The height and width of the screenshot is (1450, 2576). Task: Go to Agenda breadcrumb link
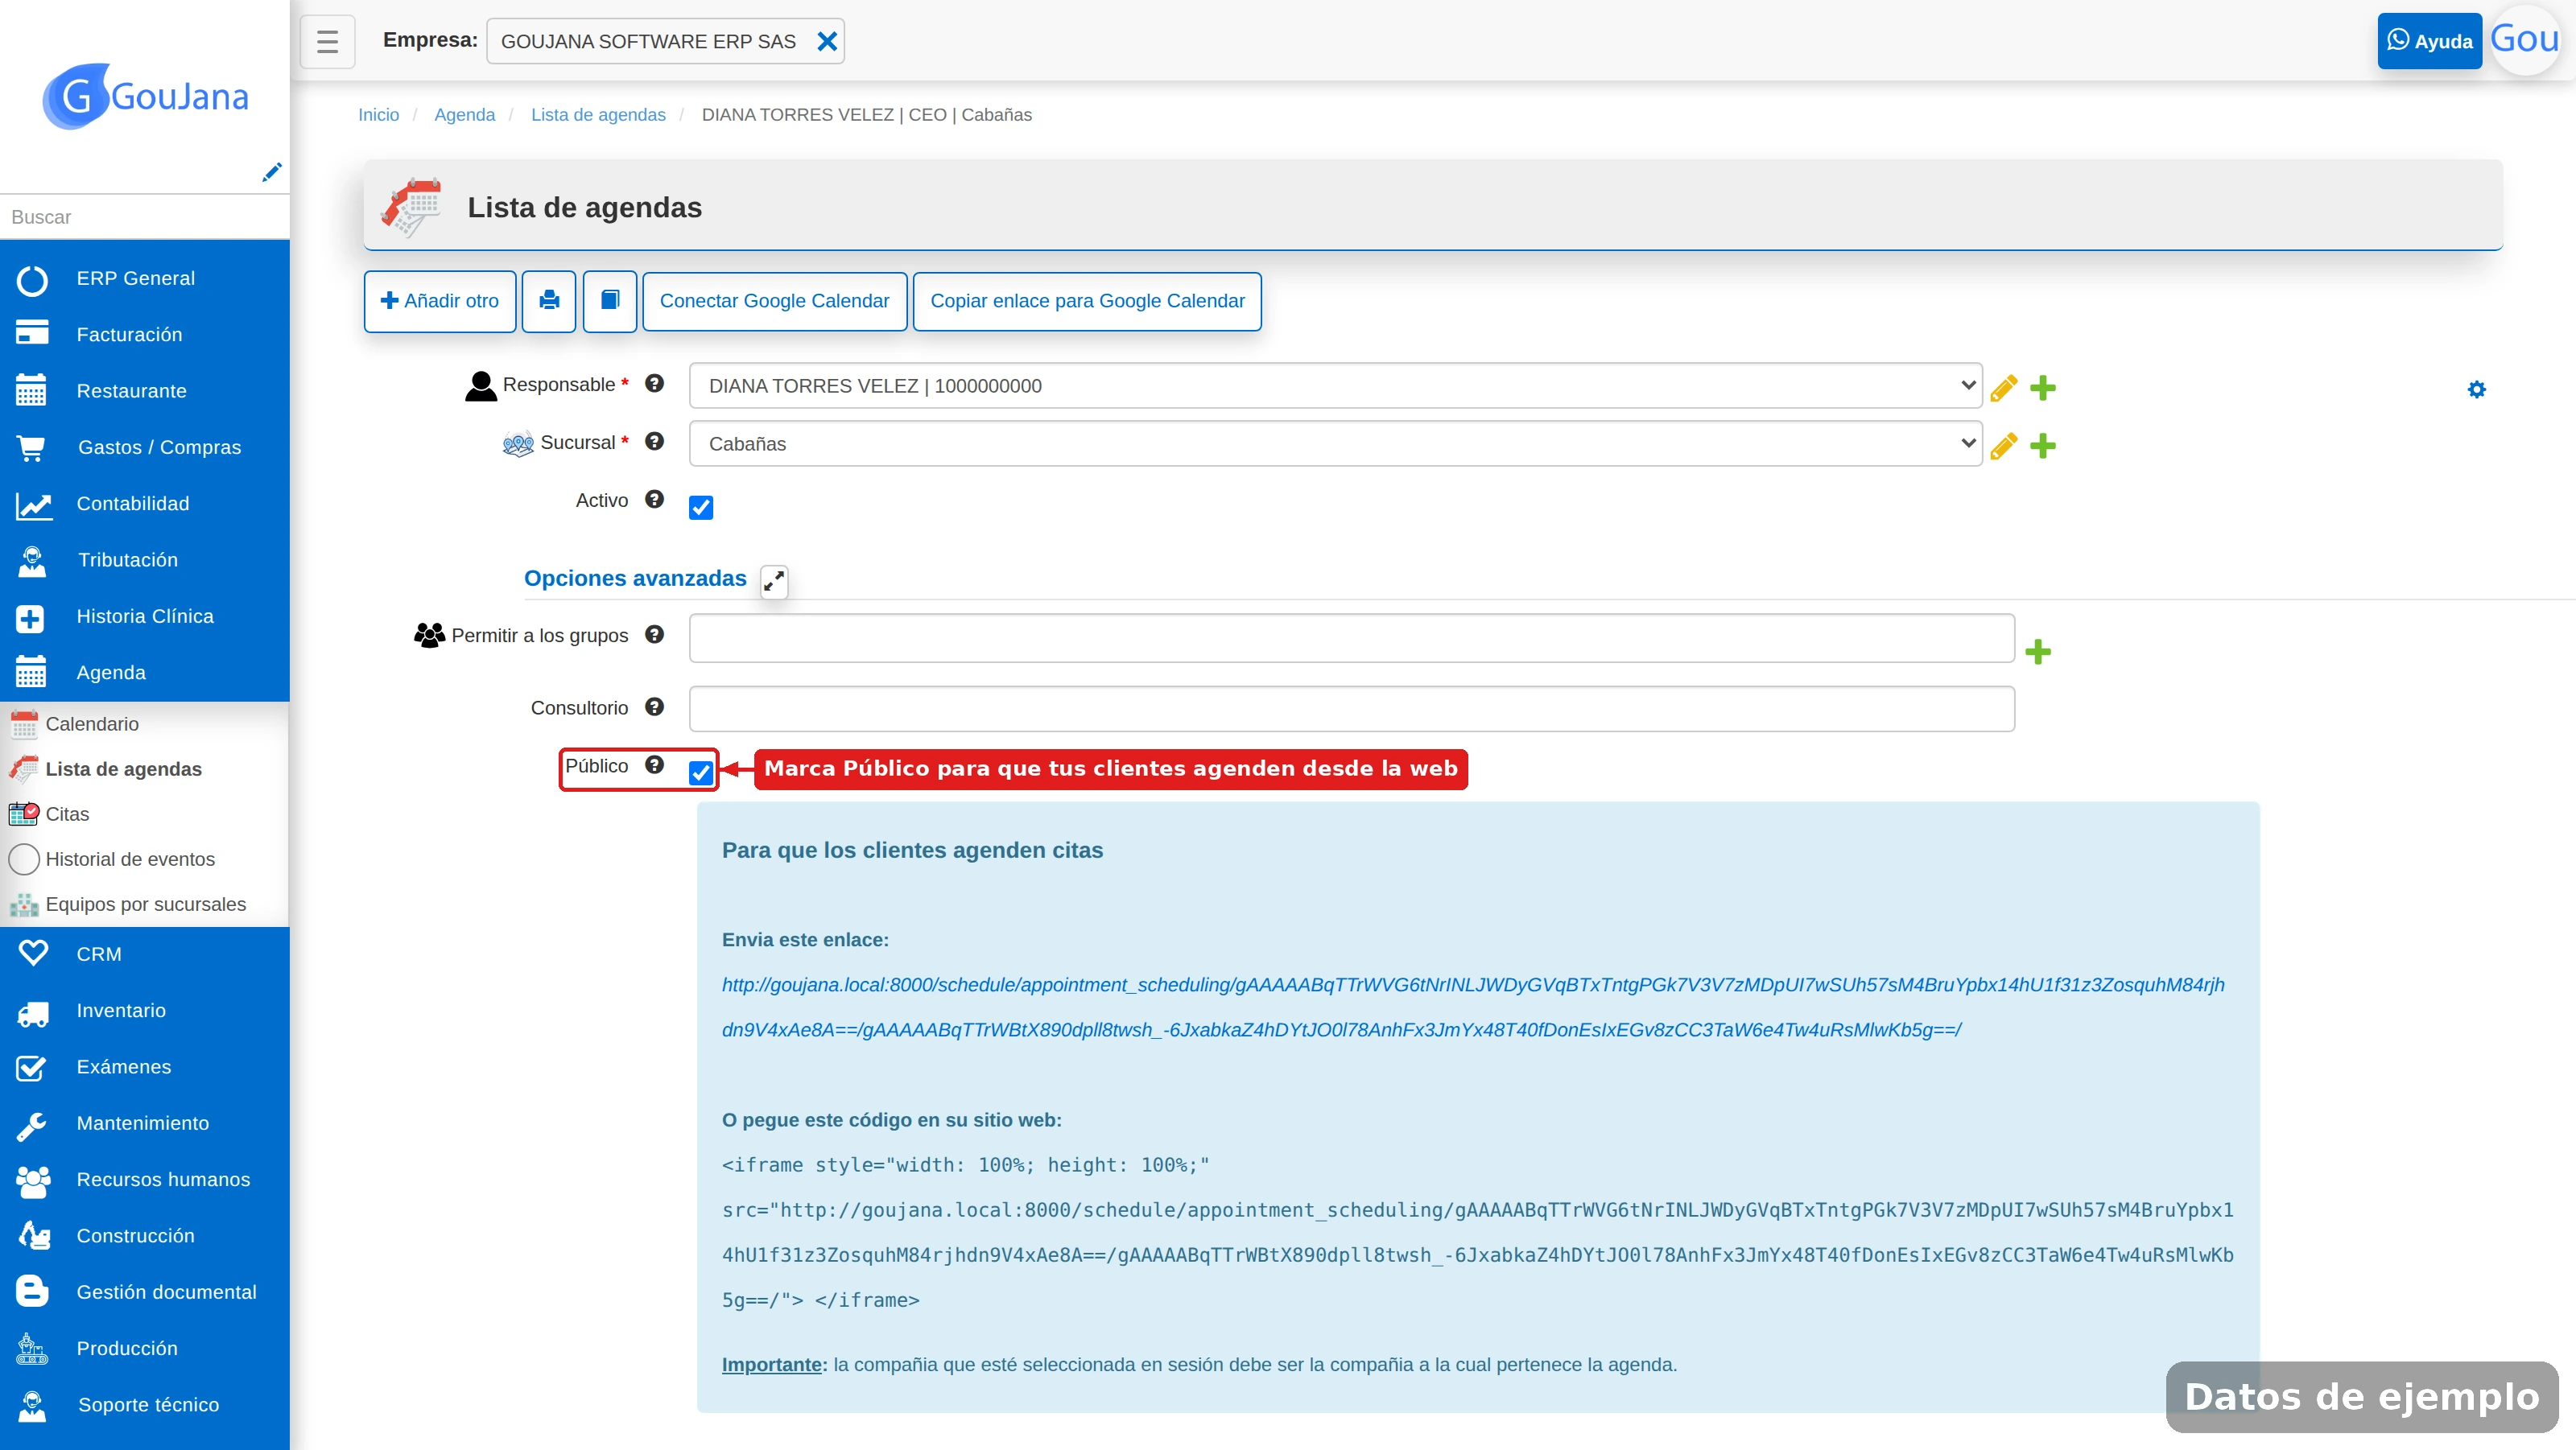[464, 115]
